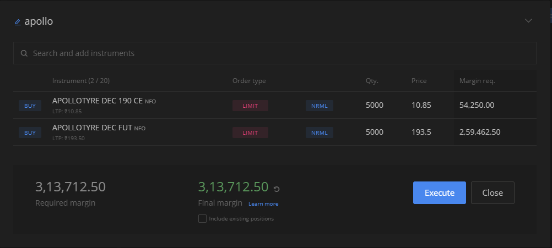The width and height of the screenshot is (552, 248).
Task: Toggle BUY on APOLLOTYRE DEC FUT row
Action: 30,133
